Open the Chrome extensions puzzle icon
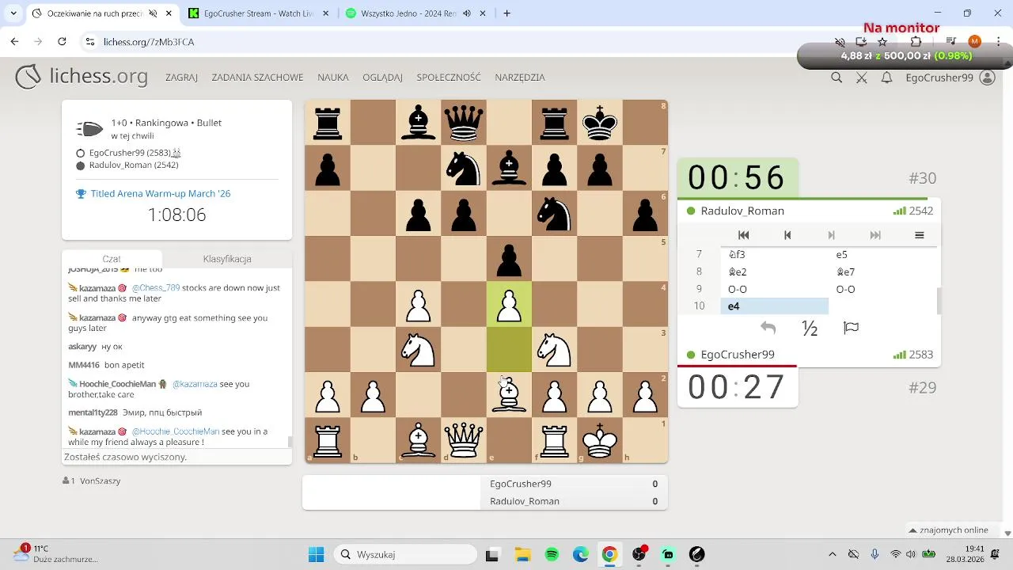 coord(916,42)
